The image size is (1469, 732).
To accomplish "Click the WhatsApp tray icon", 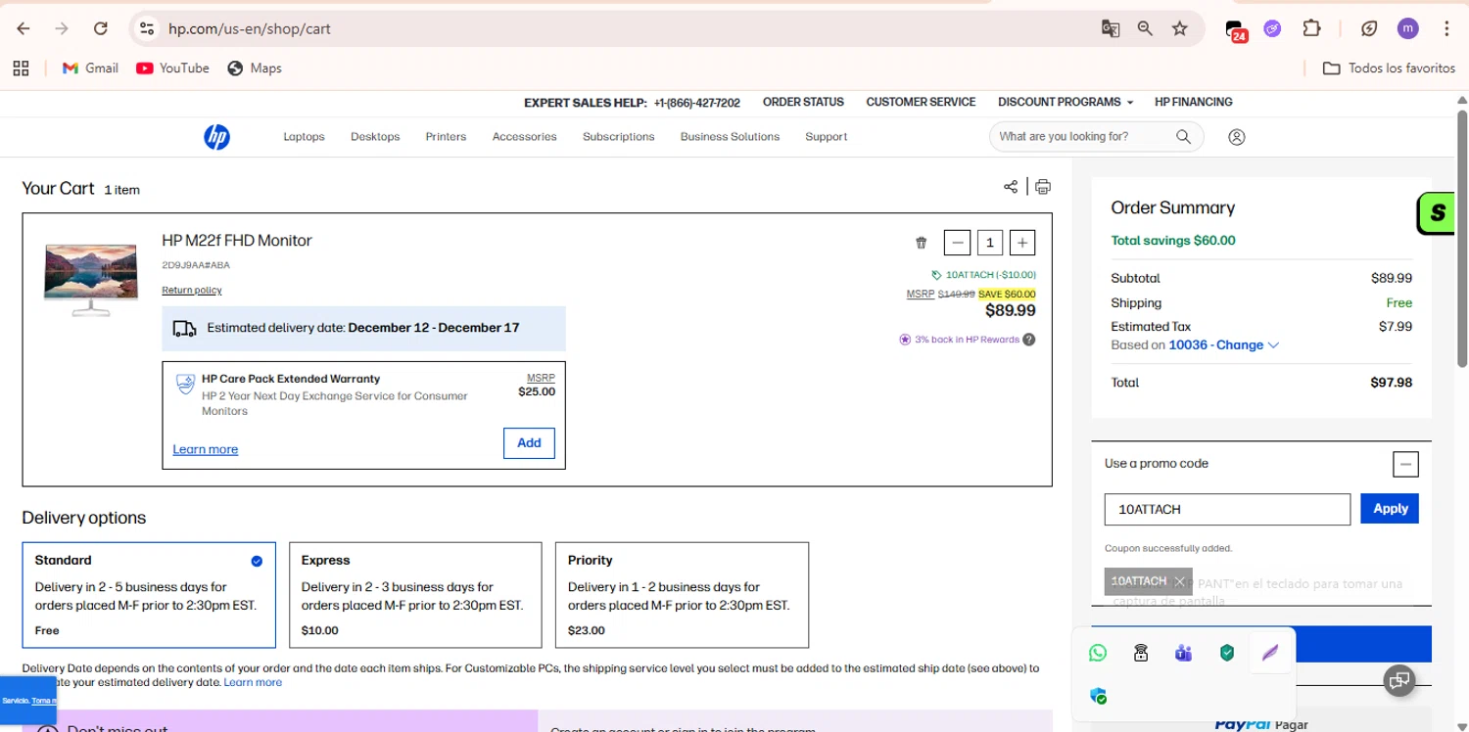I will click(1098, 653).
